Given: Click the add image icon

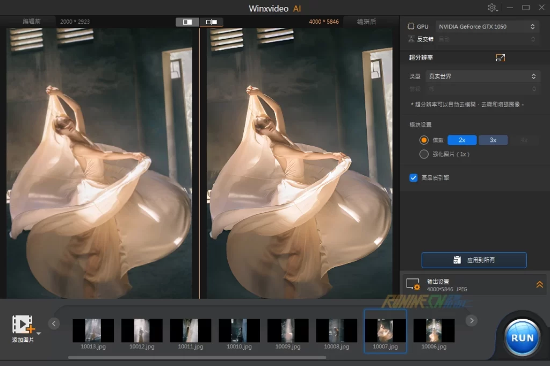Looking at the screenshot, I should tap(23, 325).
